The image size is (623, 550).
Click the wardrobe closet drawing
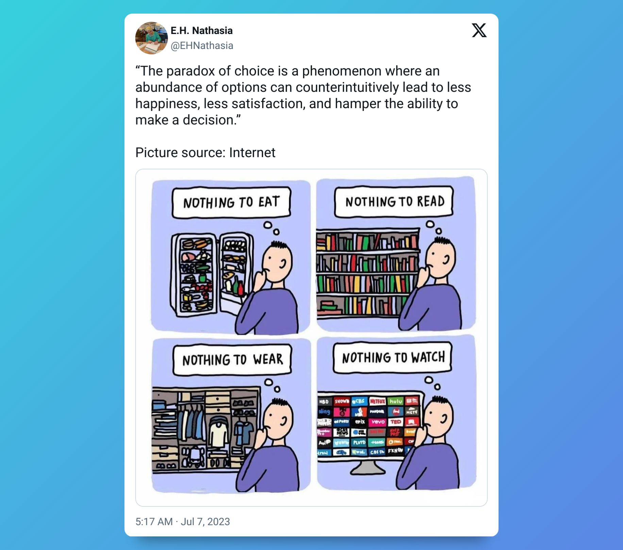[206, 429]
